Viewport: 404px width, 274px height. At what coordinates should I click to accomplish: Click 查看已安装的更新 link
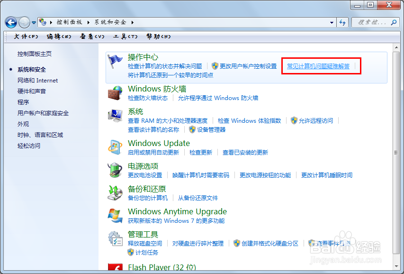tap(245, 152)
